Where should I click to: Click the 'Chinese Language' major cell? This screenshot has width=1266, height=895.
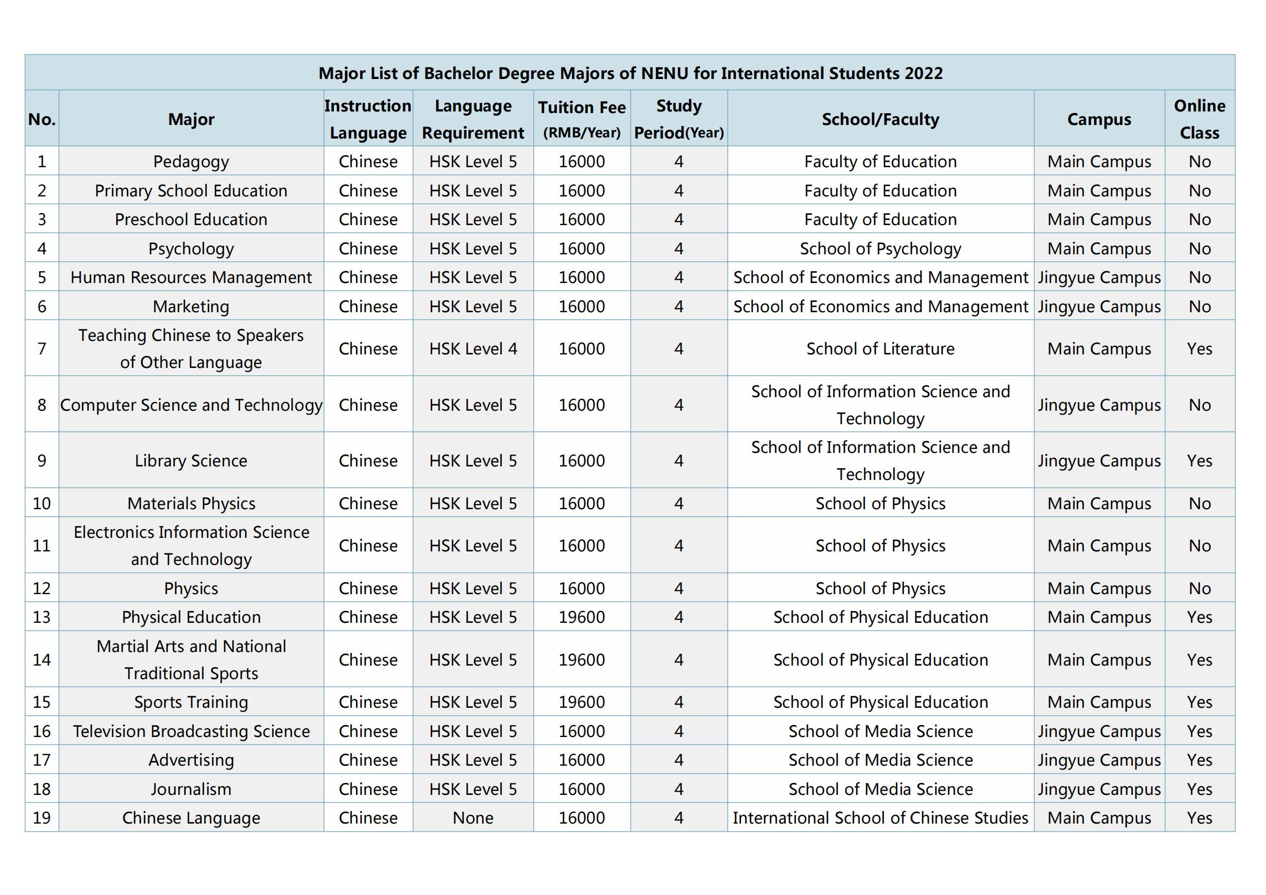click(191, 818)
